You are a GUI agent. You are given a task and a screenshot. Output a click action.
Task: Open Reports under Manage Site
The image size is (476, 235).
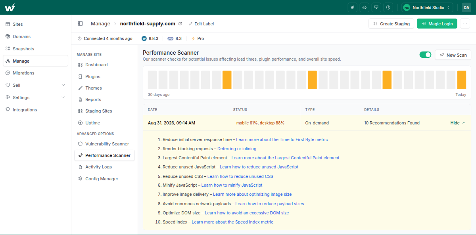105,99
